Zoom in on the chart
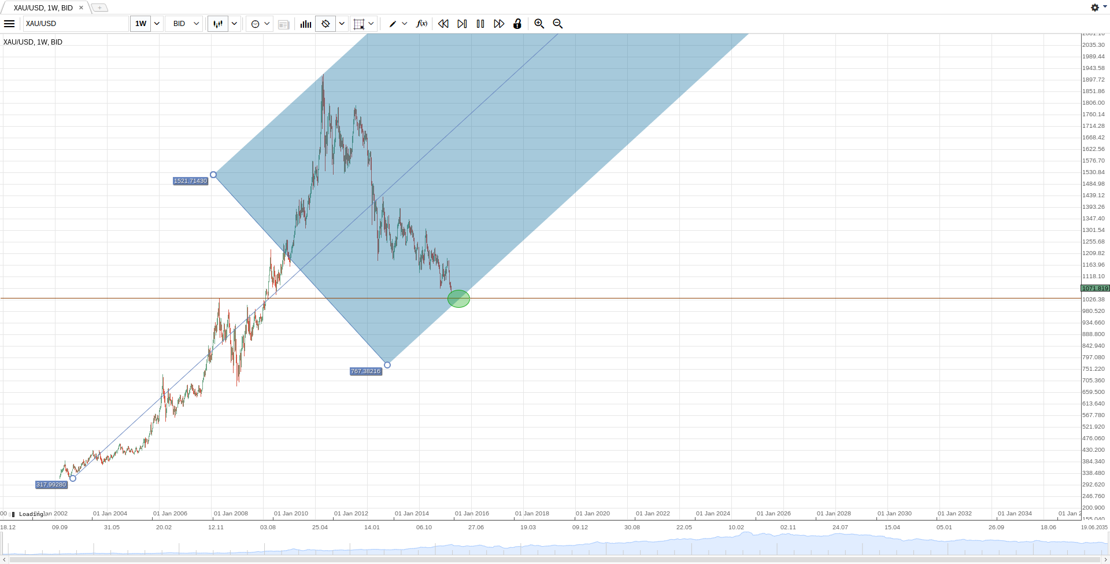This screenshot has height=564, width=1110. [539, 24]
